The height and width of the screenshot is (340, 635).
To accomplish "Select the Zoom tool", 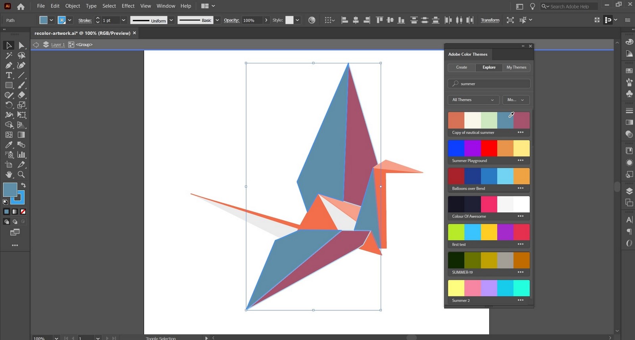I will [x=21, y=174].
